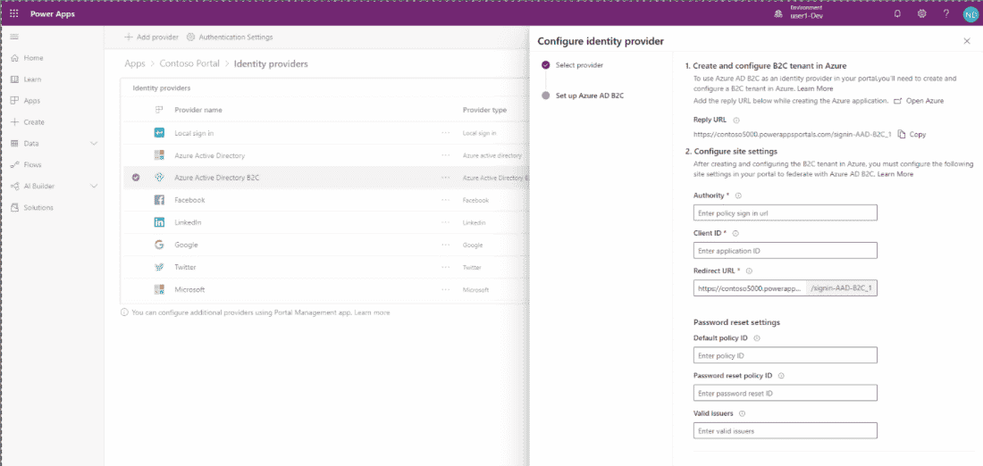Click Contoso Portal in the breadcrumb
Viewport: 983px width, 466px height.
189,64
